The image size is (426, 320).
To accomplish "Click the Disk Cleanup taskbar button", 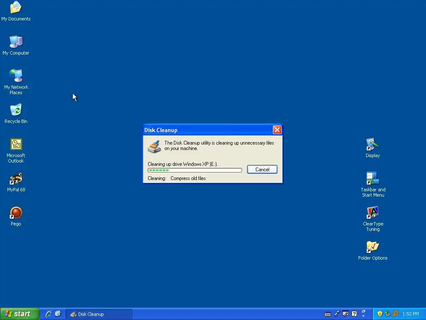I will (x=99, y=314).
